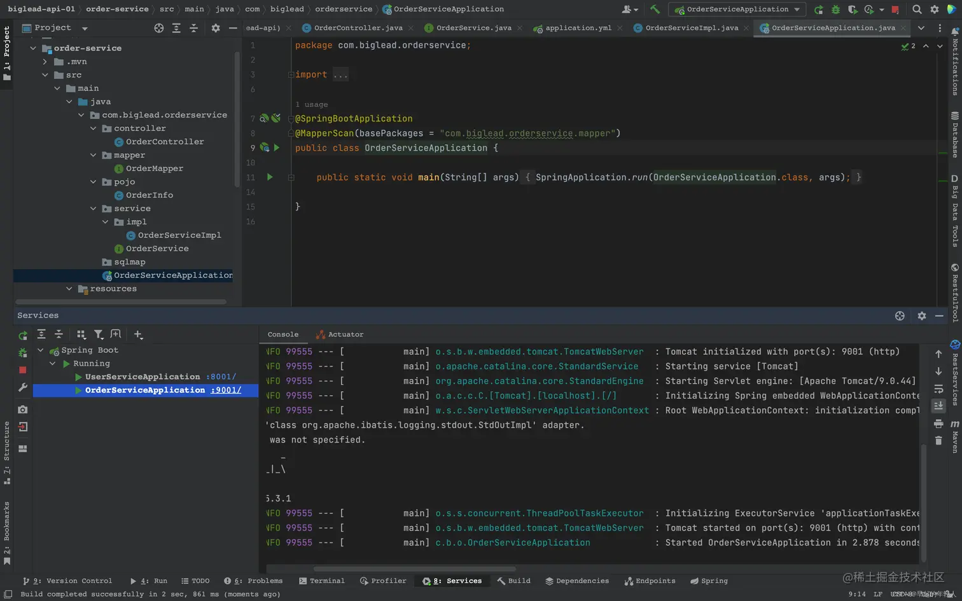This screenshot has height=601, width=962.
Task: Open the Terminal tool window button
Action: pos(322,581)
